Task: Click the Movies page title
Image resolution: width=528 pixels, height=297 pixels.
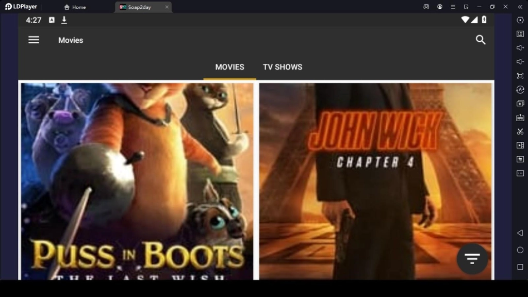Action: click(x=71, y=40)
